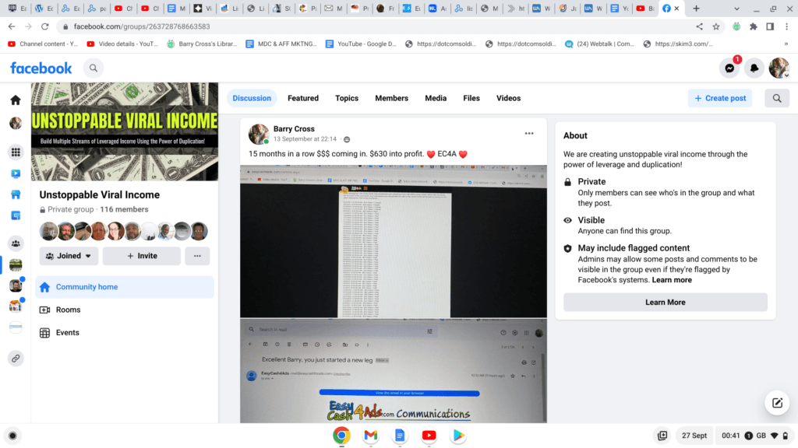This screenshot has height=448, width=798.
Task: Open Gmail from the shelf
Action: pos(371,436)
